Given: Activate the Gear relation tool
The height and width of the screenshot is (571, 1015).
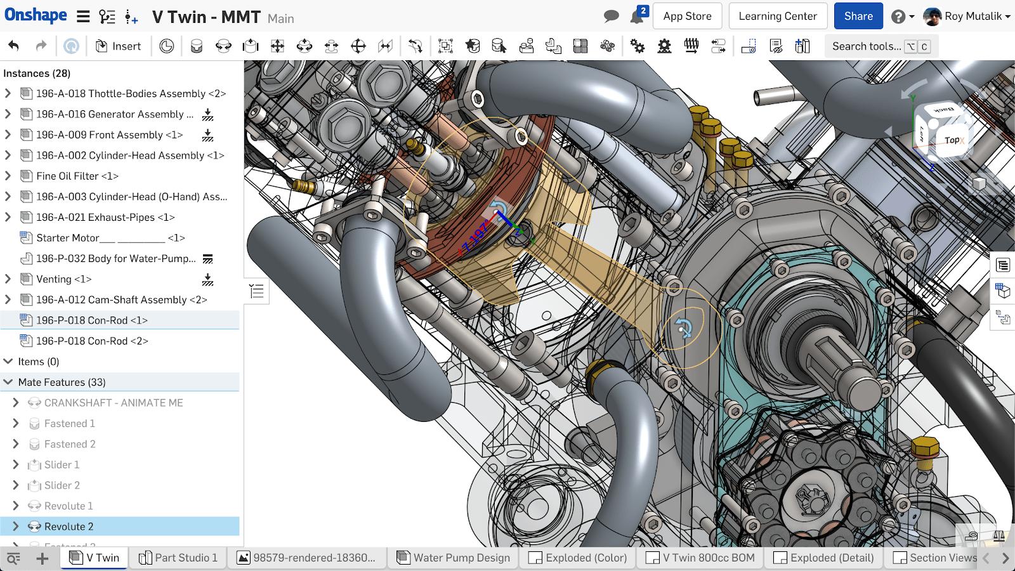Looking at the screenshot, I should pos(637,46).
